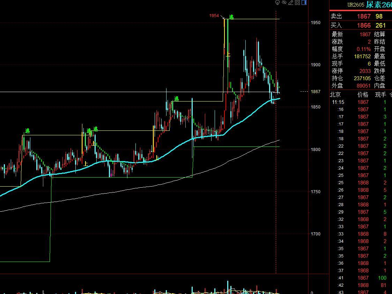Viewport: 392px width, 294px height.
Task: Select the :26 tick row with volume 5
Action: [361, 190]
